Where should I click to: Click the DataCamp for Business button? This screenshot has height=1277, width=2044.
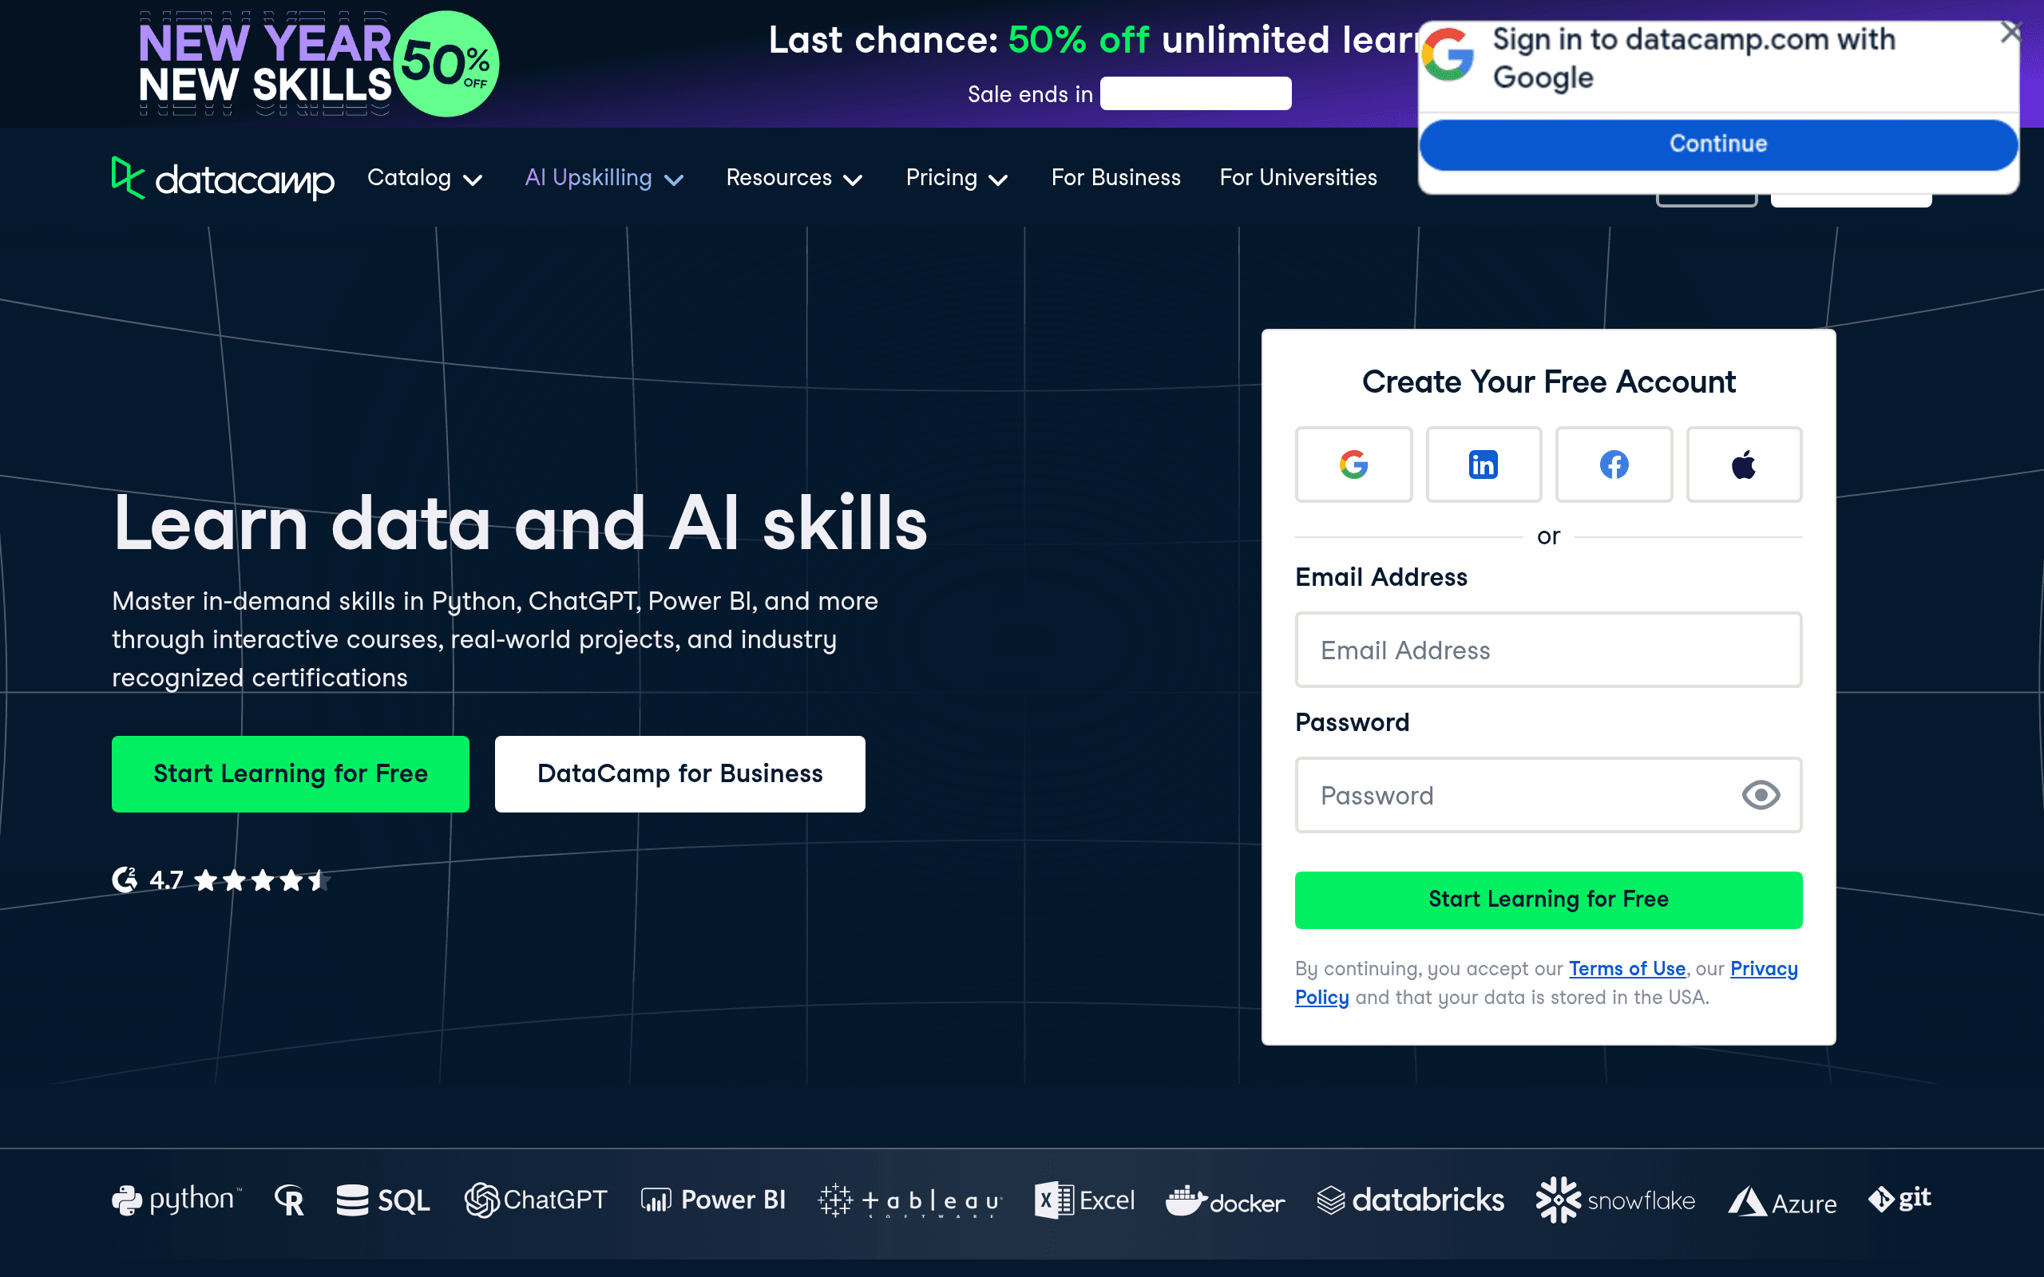tap(680, 773)
